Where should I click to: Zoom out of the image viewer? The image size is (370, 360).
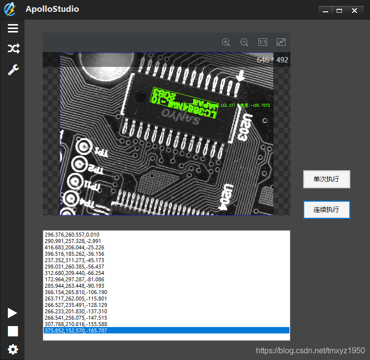pos(244,42)
